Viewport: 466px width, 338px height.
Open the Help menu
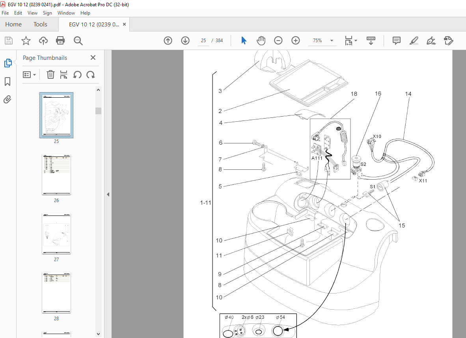85,13
